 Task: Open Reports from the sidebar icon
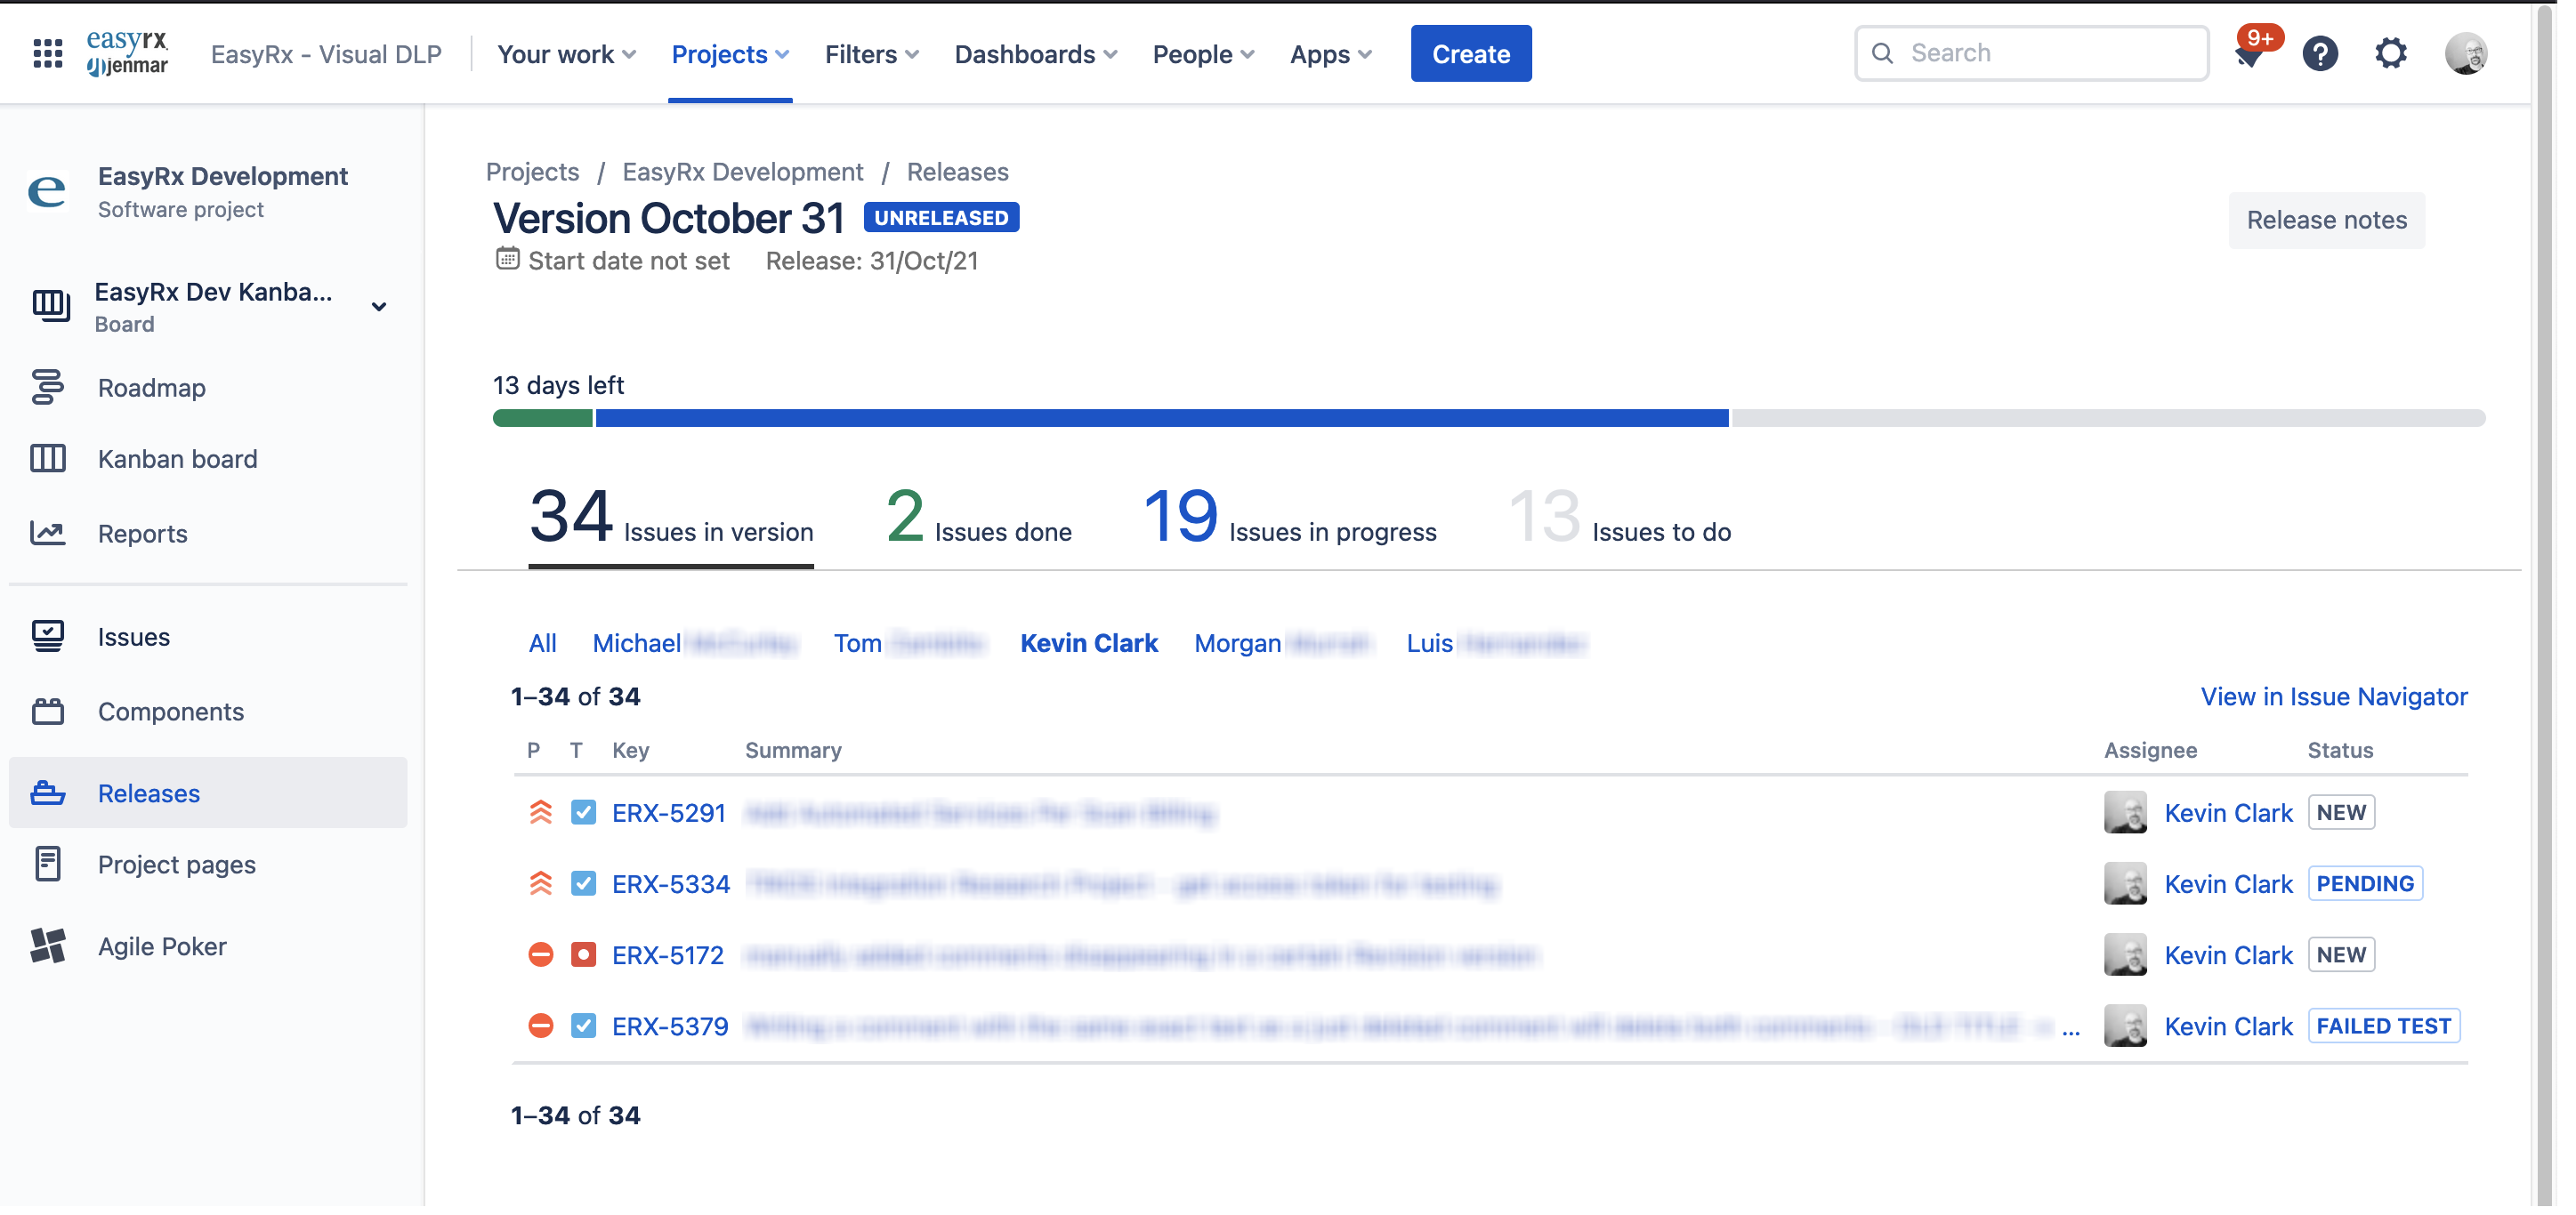click(x=48, y=533)
